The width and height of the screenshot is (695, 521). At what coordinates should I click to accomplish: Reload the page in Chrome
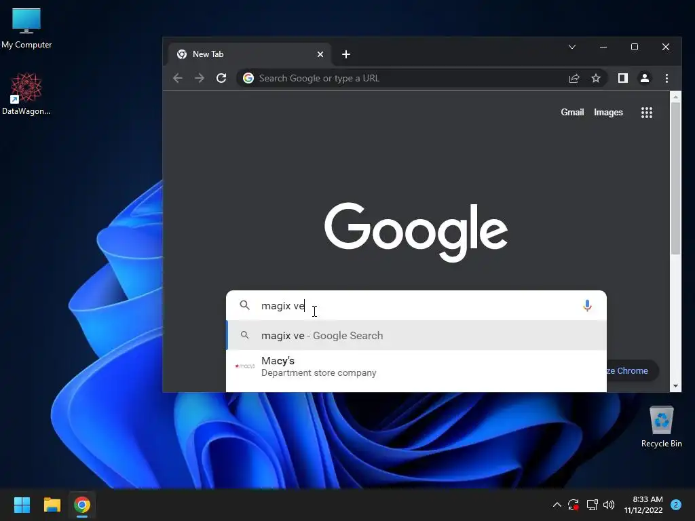pyautogui.click(x=221, y=79)
